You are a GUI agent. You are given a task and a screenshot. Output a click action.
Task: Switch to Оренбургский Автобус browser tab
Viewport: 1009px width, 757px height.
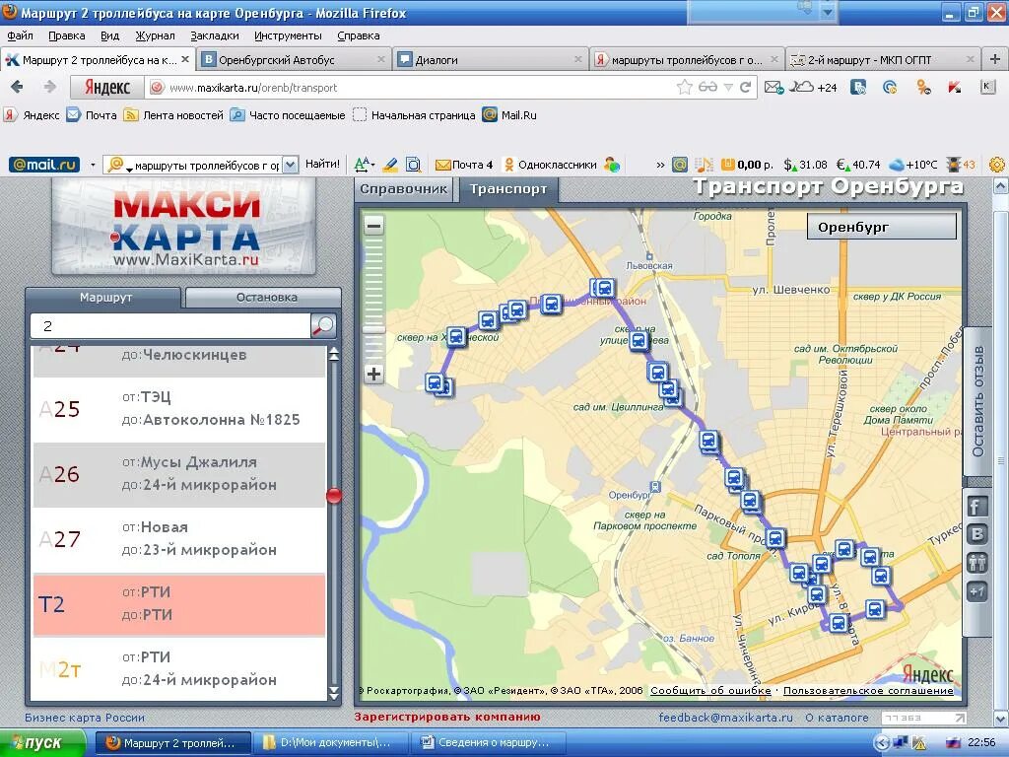[294, 59]
